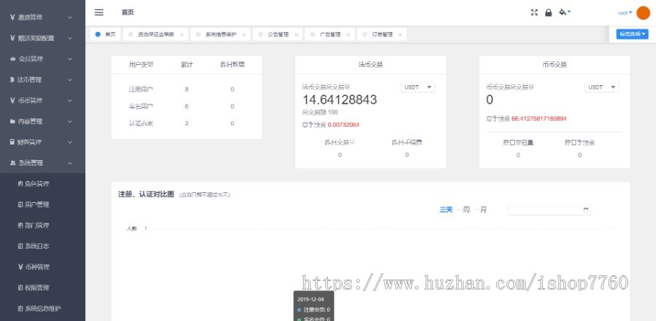Click the yen icon next to 币种管理
The image size is (656, 321).
[x=20, y=267]
